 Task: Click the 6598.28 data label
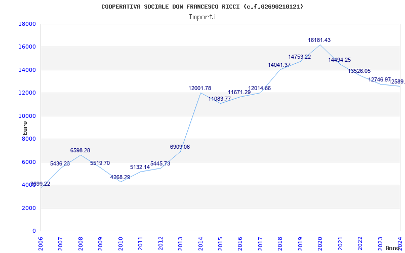(80, 150)
